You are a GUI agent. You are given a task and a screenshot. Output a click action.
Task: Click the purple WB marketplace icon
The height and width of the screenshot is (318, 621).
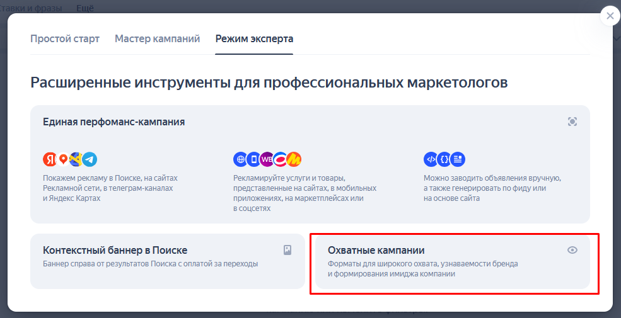(x=267, y=159)
